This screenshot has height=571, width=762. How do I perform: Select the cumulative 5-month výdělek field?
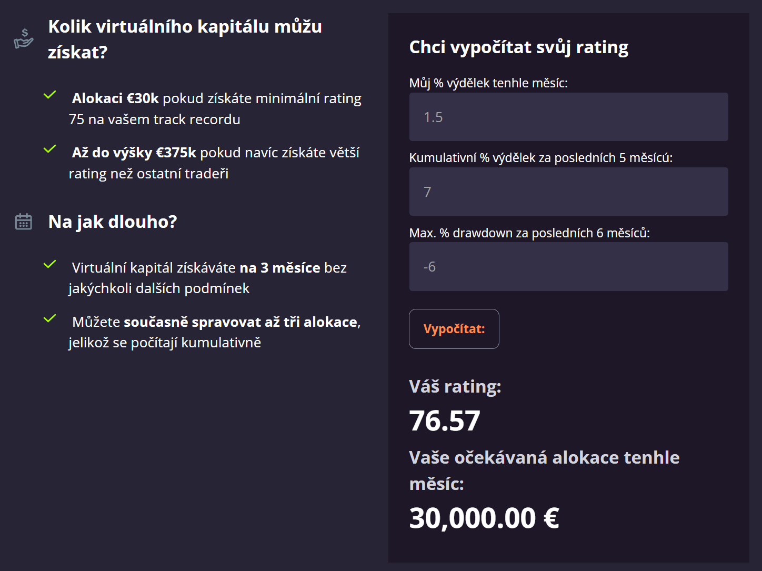568,192
